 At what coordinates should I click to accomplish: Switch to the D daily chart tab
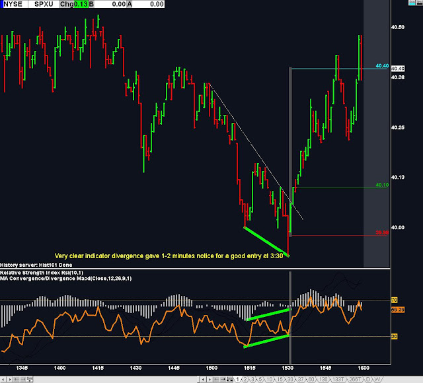click(x=368, y=379)
